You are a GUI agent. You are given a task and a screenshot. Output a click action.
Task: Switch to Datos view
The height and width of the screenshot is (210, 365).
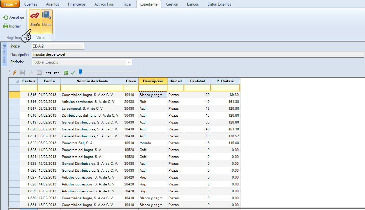[x=46, y=22]
